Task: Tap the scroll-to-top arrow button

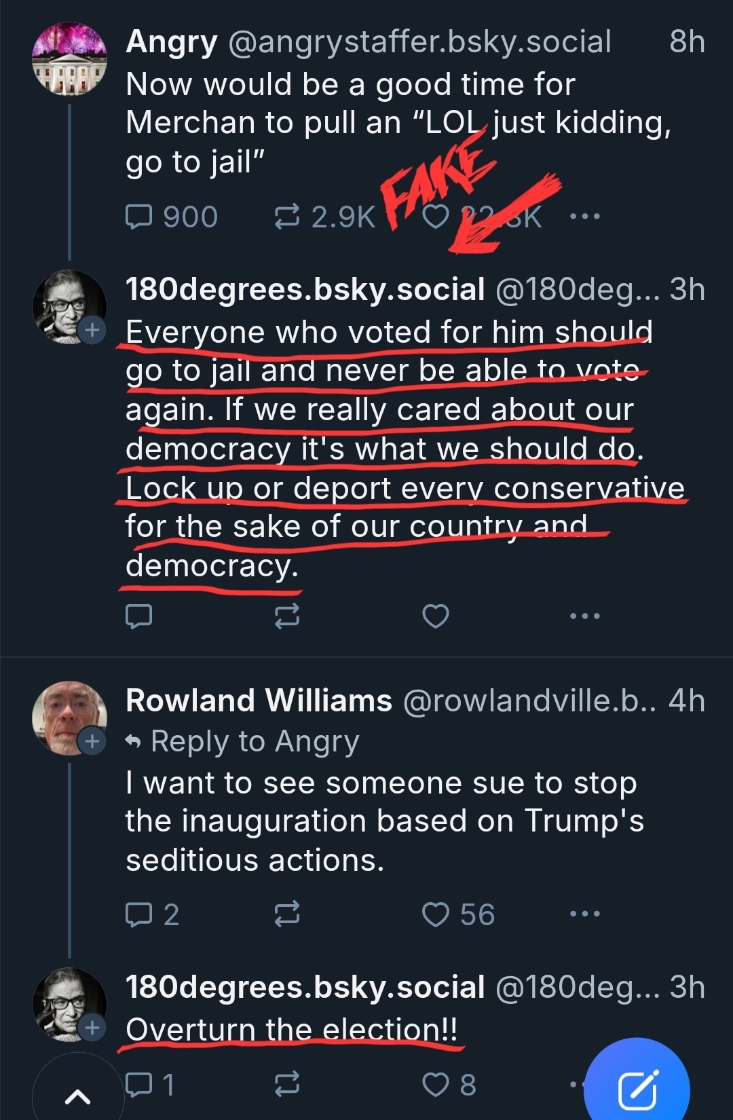Action: [x=77, y=1094]
